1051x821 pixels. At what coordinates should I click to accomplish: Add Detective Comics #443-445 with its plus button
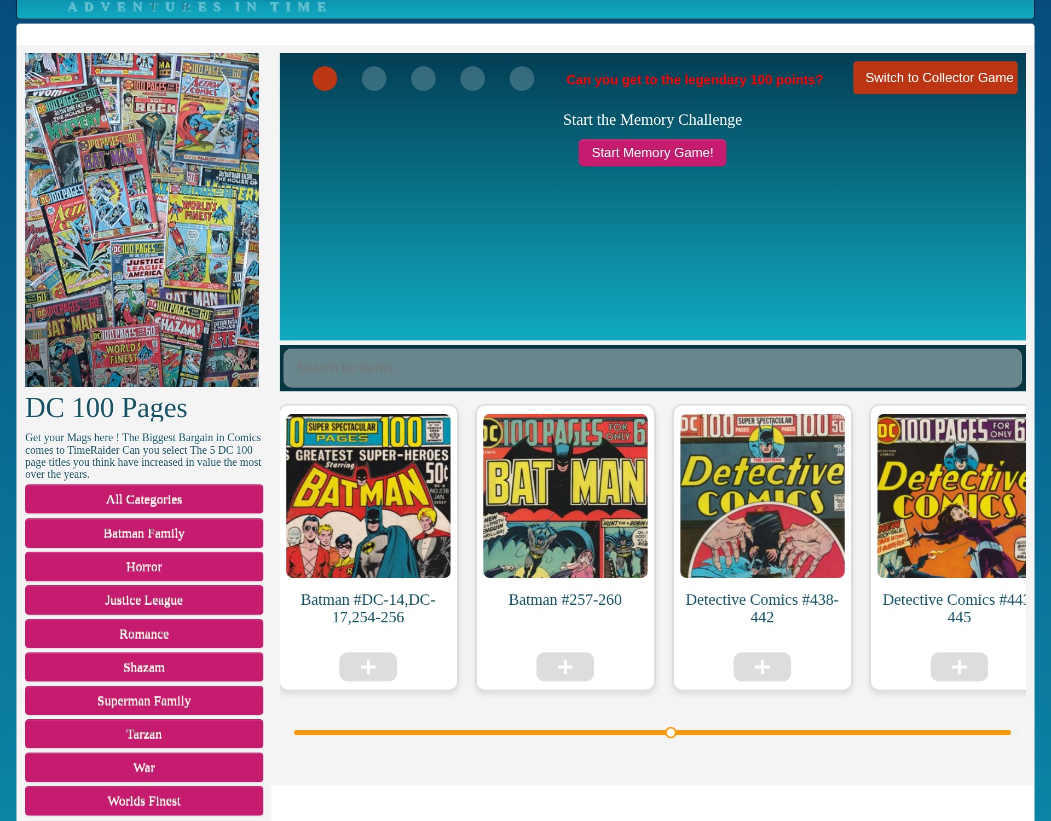tap(959, 667)
